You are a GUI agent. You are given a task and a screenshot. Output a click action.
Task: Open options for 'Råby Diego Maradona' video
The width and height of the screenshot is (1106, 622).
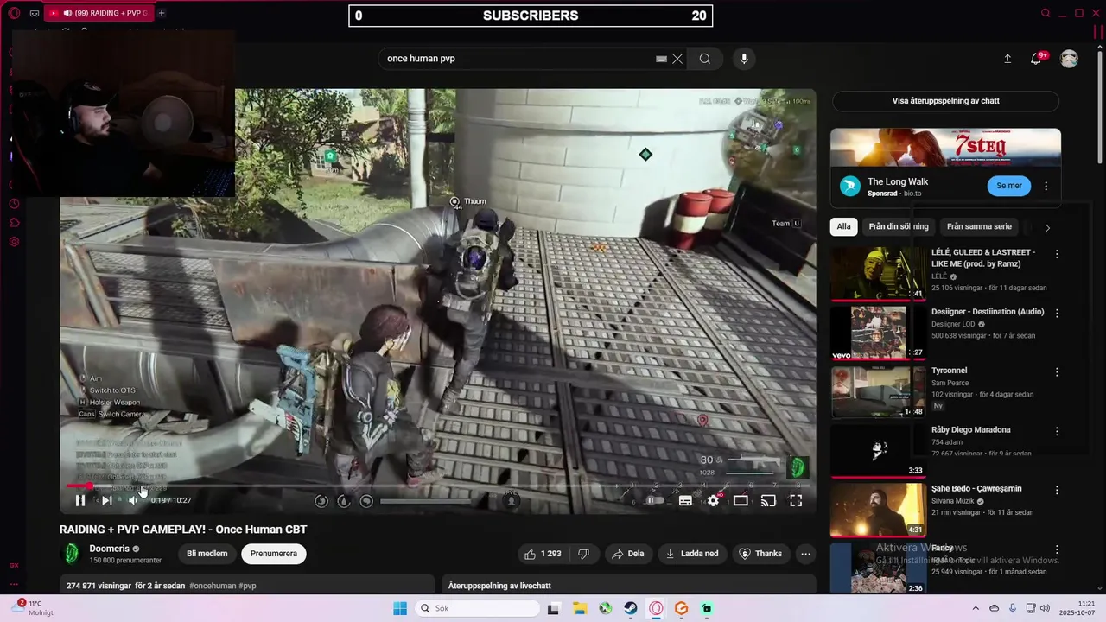coord(1056,430)
